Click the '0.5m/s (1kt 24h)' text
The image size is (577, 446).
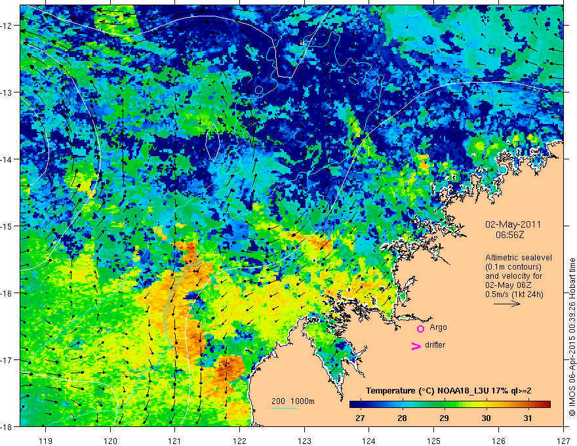(514, 294)
